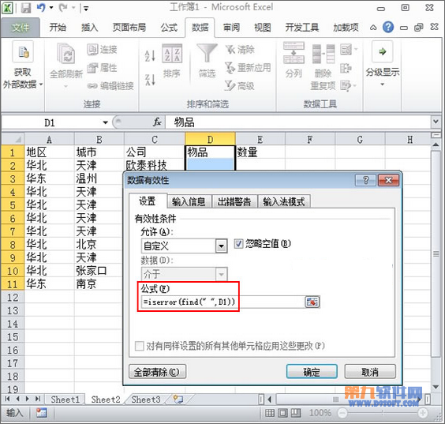
Task: Click the zoom slider in status bar
Action: click(x=383, y=413)
